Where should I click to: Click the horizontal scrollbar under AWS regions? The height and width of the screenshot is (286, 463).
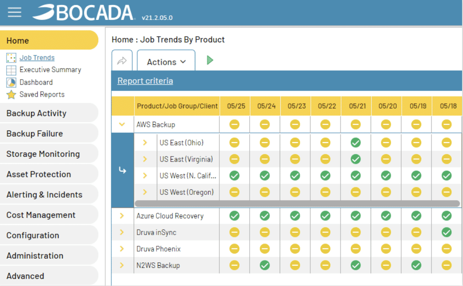[297, 204]
